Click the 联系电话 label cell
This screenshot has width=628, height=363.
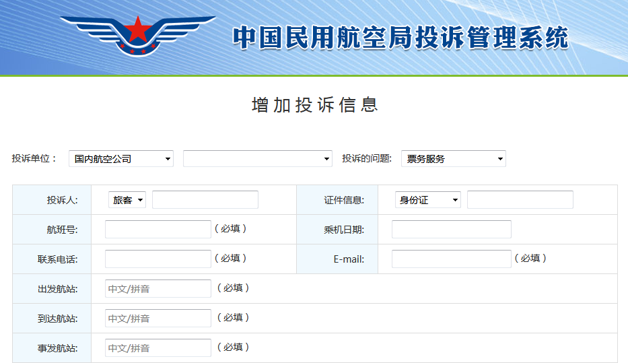point(52,259)
